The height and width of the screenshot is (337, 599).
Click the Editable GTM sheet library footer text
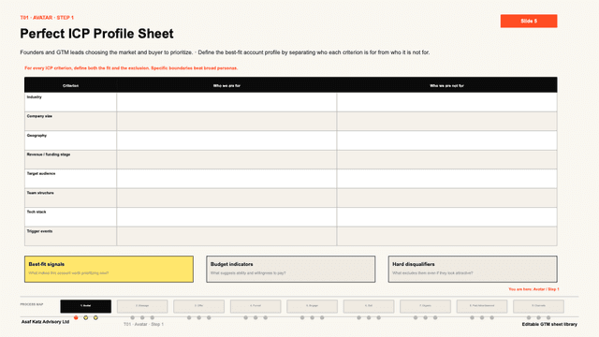coord(549,324)
